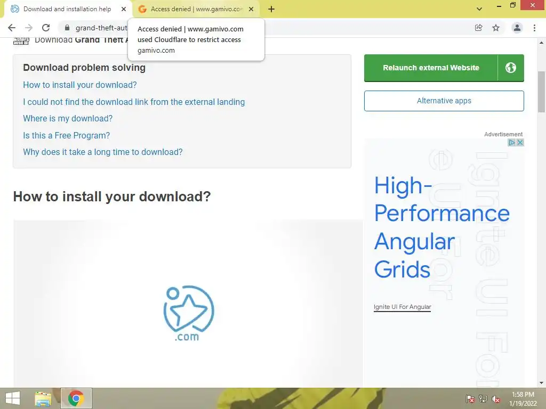
Task: Switch to Access denied gamivo tab
Action: (x=197, y=9)
